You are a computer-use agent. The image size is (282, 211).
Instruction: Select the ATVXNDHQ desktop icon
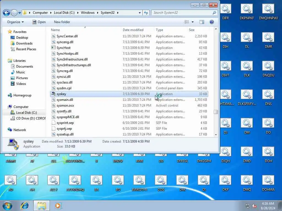tap(75, 184)
